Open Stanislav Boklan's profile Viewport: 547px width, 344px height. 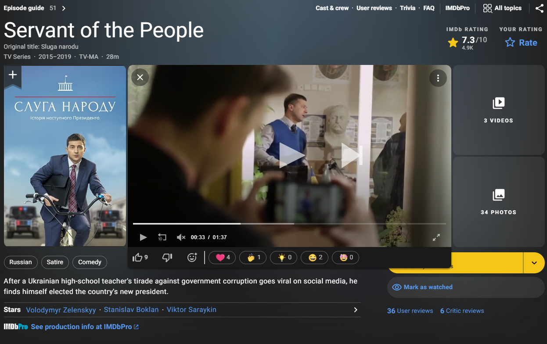click(x=131, y=310)
